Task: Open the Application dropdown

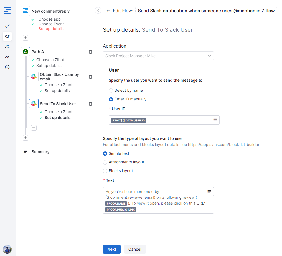Action: 158,56
